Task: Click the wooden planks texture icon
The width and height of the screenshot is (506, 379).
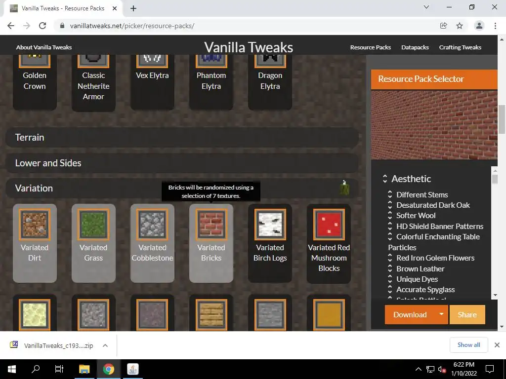Action: click(211, 314)
